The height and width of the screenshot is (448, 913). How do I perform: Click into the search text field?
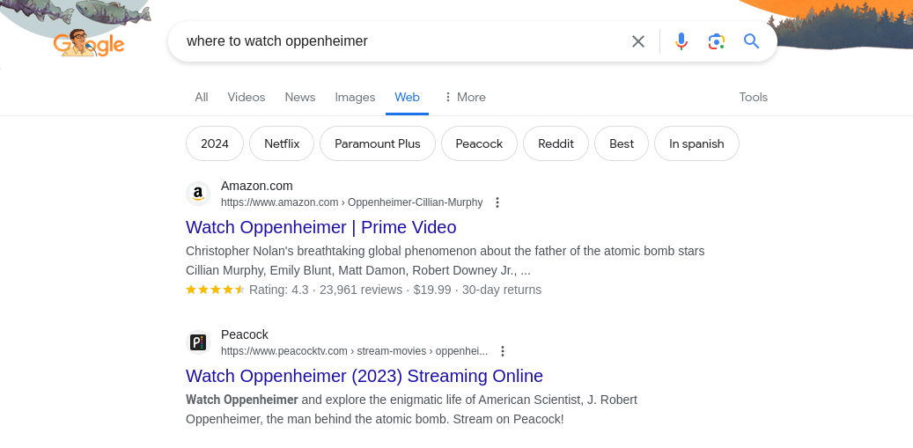coord(396,41)
